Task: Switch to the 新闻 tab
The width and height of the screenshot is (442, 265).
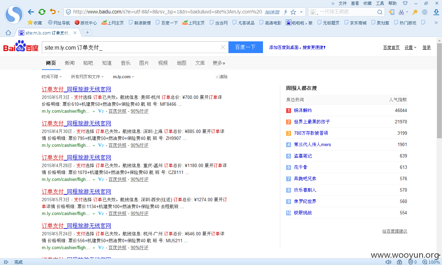Action: (x=69, y=63)
